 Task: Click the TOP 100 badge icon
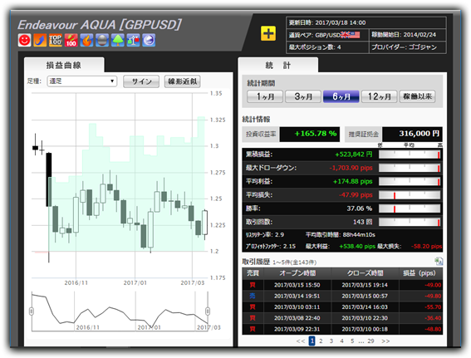(x=56, y=40)
